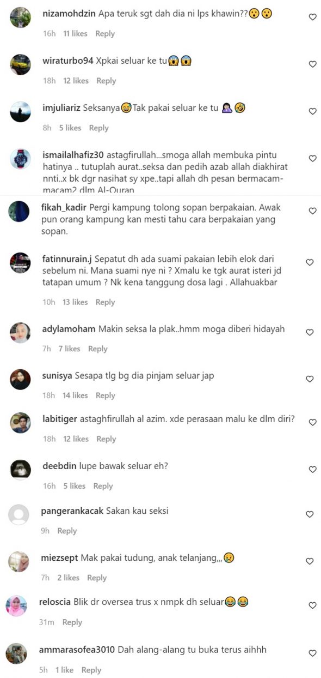Screen dimensions: 321x678
Task: View the 14 likes on sunisya's comment
Action: [75, 395]
